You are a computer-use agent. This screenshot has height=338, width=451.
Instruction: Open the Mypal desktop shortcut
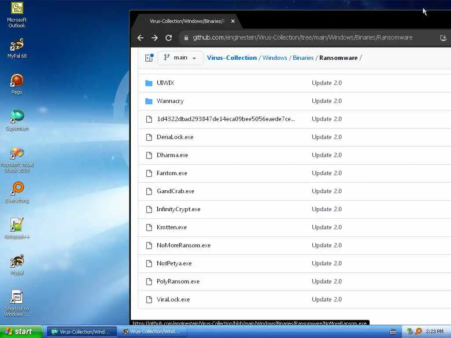pyautogui.click(x=17, y=265)
